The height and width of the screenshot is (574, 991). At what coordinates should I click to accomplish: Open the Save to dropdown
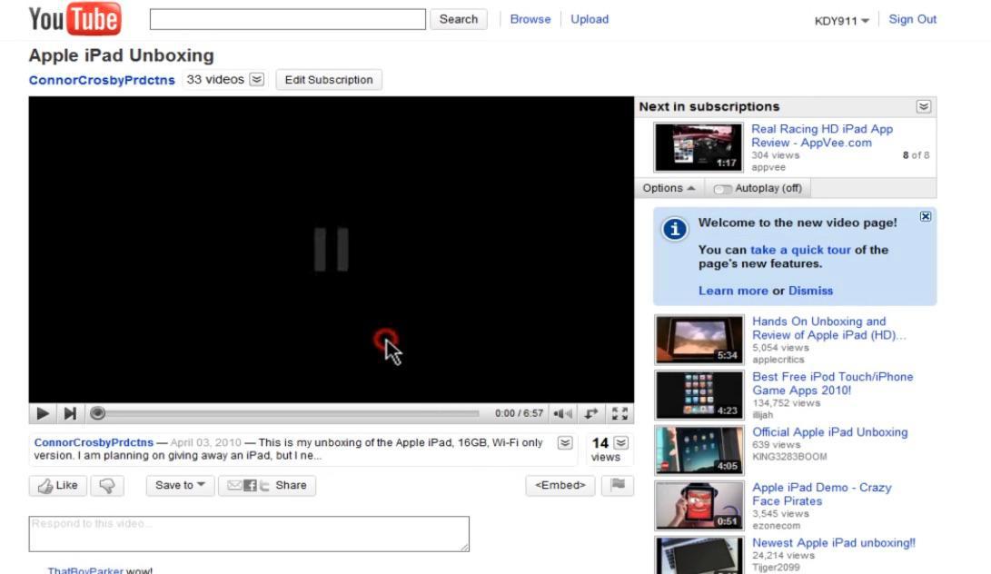tap(178, 485)
